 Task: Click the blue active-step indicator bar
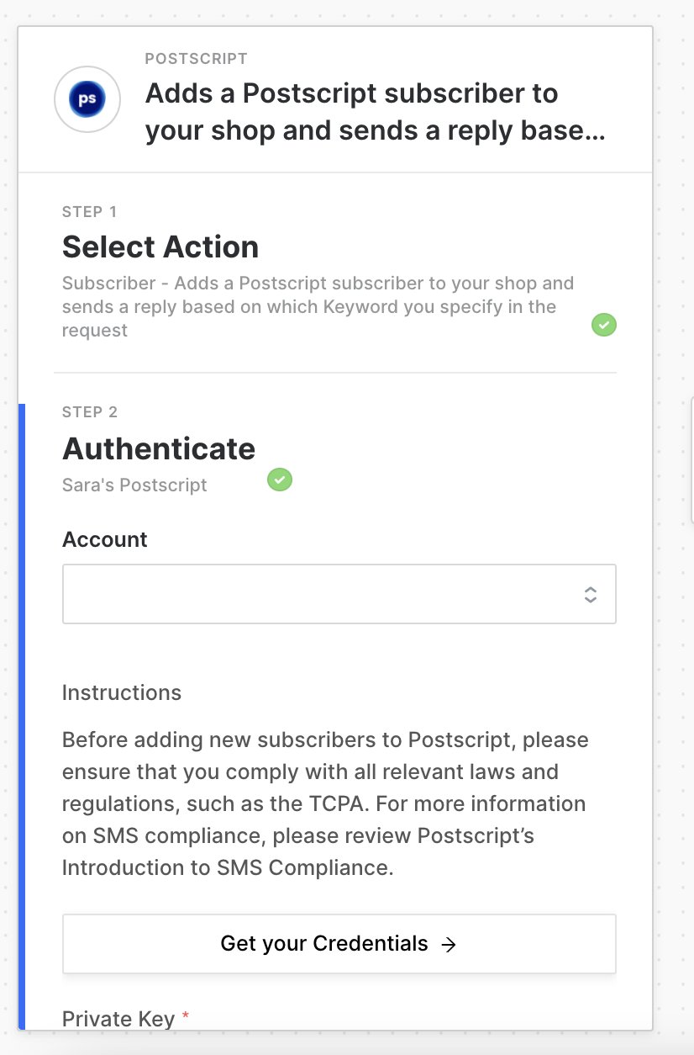22,715
